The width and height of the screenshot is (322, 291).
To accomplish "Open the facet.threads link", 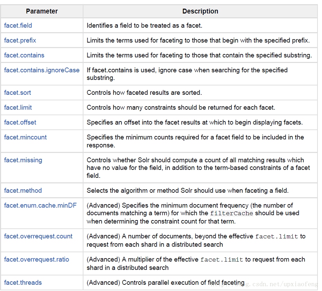I will pos(23,283).
